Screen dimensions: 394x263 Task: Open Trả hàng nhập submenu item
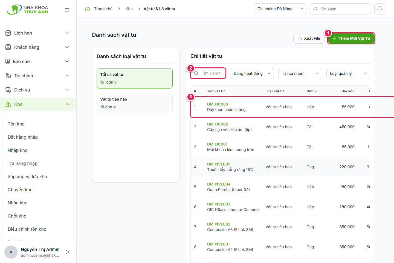coord(22,163)
